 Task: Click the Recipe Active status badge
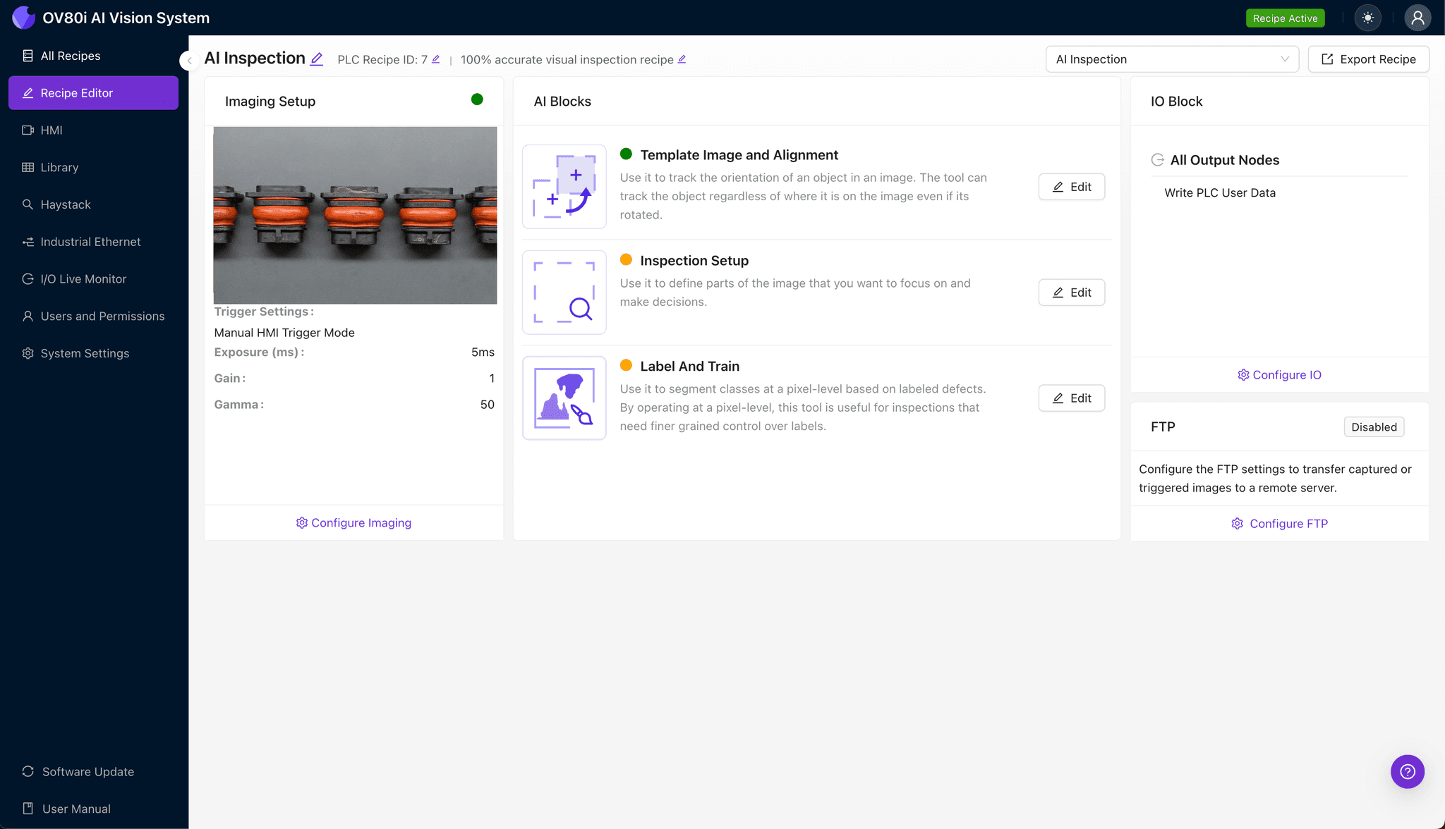[x=1285, y=18]
